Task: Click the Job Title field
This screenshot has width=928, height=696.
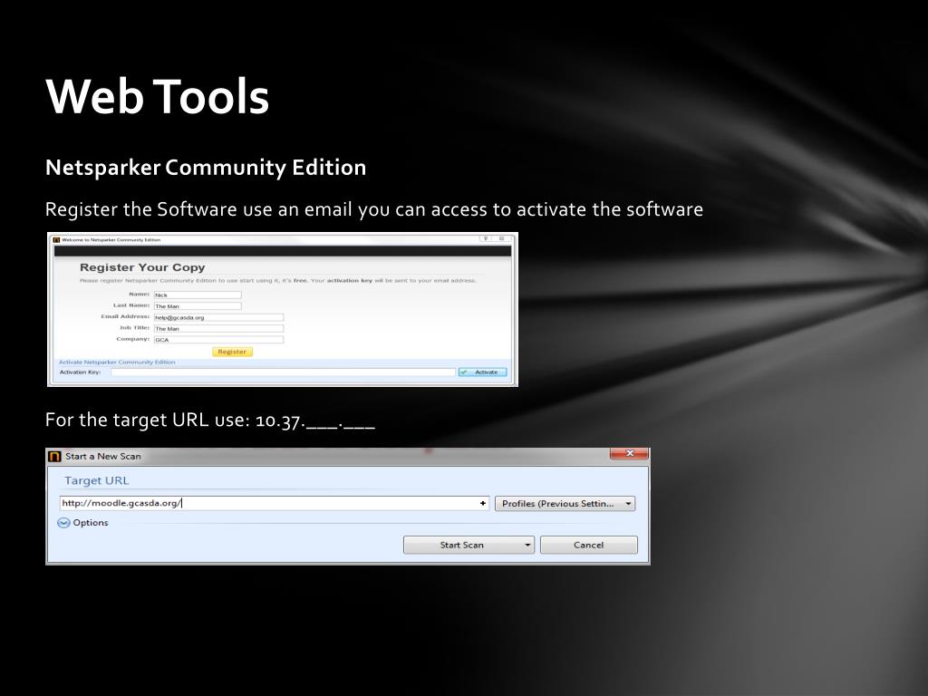Action: [x=218, y=328]
